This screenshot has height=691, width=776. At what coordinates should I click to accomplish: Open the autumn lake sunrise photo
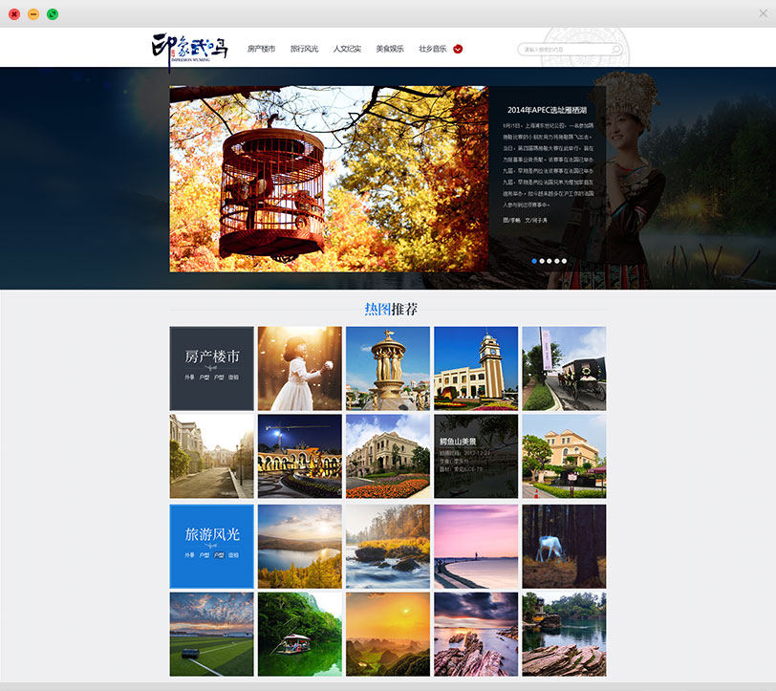[300, 547]
